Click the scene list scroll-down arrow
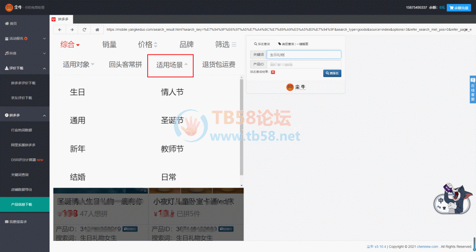 pyautogui.click(x=242, y=185)
